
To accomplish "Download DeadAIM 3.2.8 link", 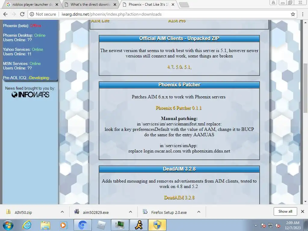I will (179, 198).
